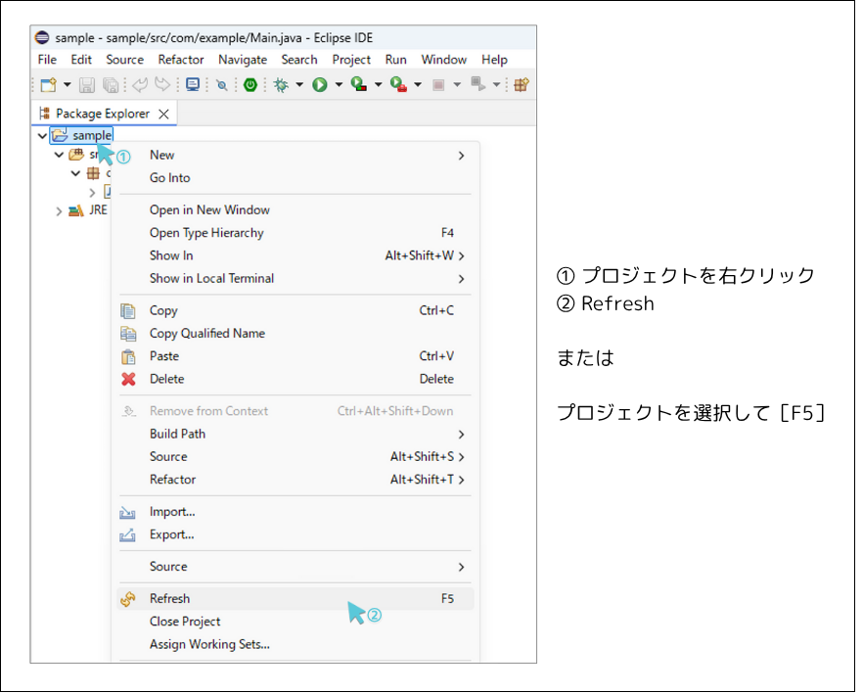
Task: Click the greyed-out Stop square toolbar icon
Action: tap(438, 85)
